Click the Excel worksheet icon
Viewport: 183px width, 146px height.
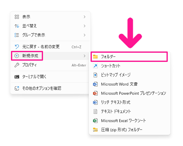95,121
